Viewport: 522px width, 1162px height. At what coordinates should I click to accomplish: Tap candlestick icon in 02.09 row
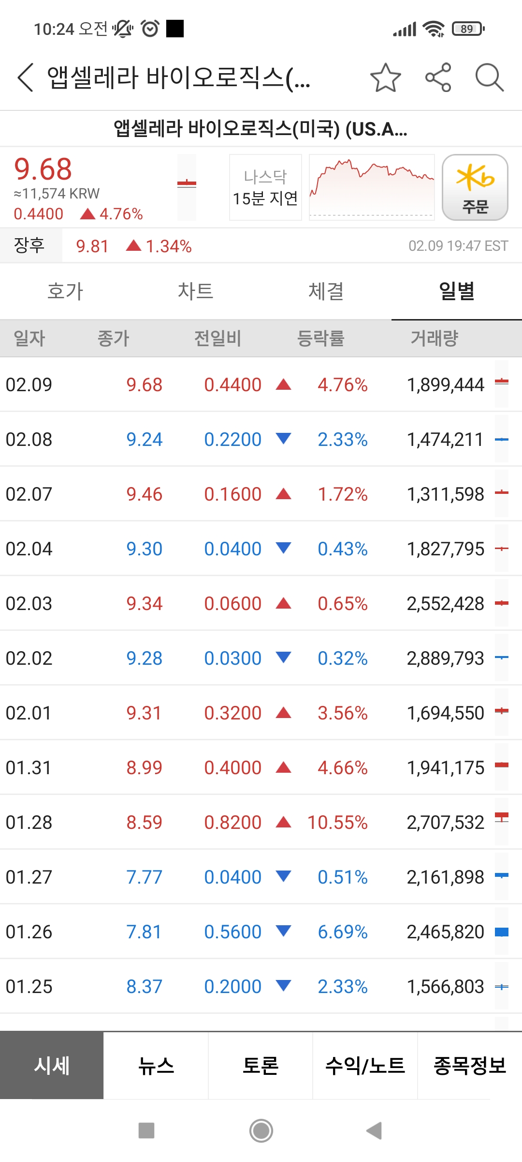pos(502,383)
